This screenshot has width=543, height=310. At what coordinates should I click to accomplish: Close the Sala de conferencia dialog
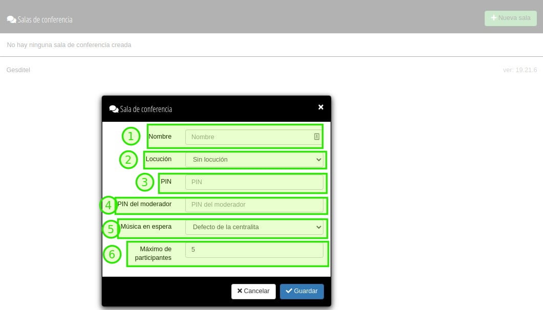pos(321,107)
